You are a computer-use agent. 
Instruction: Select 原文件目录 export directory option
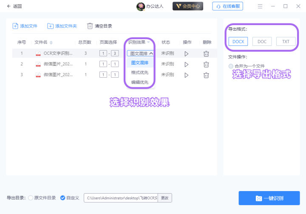pyautogui.click(x=31, y=198)
